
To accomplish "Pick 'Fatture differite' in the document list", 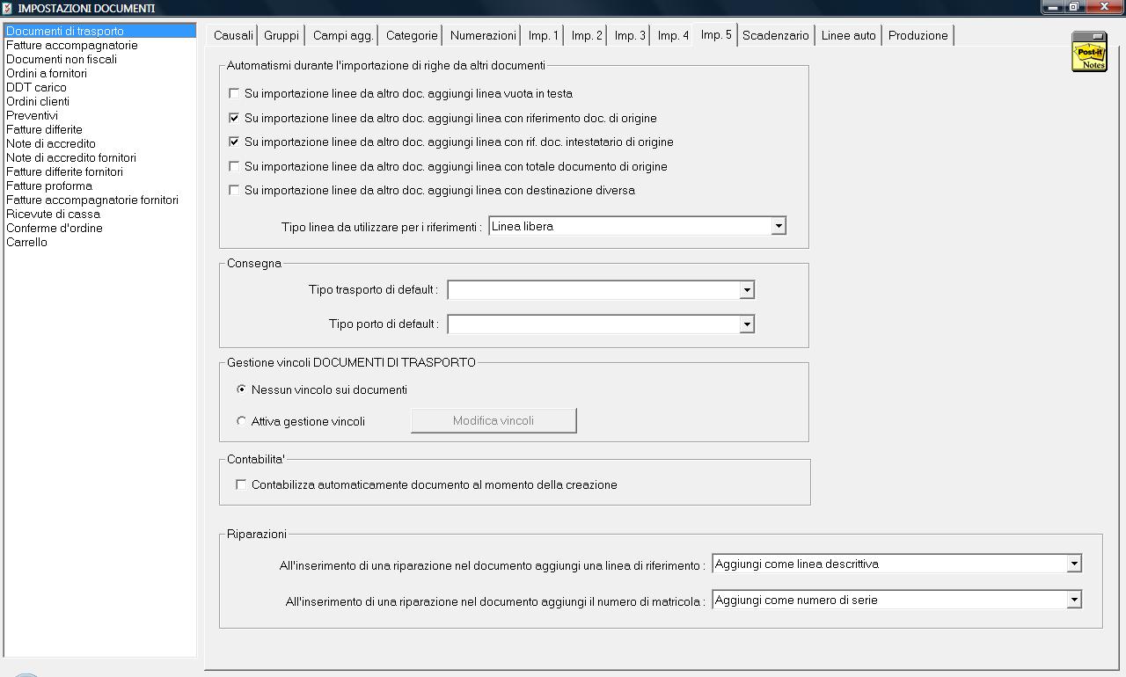I will 100,129.
